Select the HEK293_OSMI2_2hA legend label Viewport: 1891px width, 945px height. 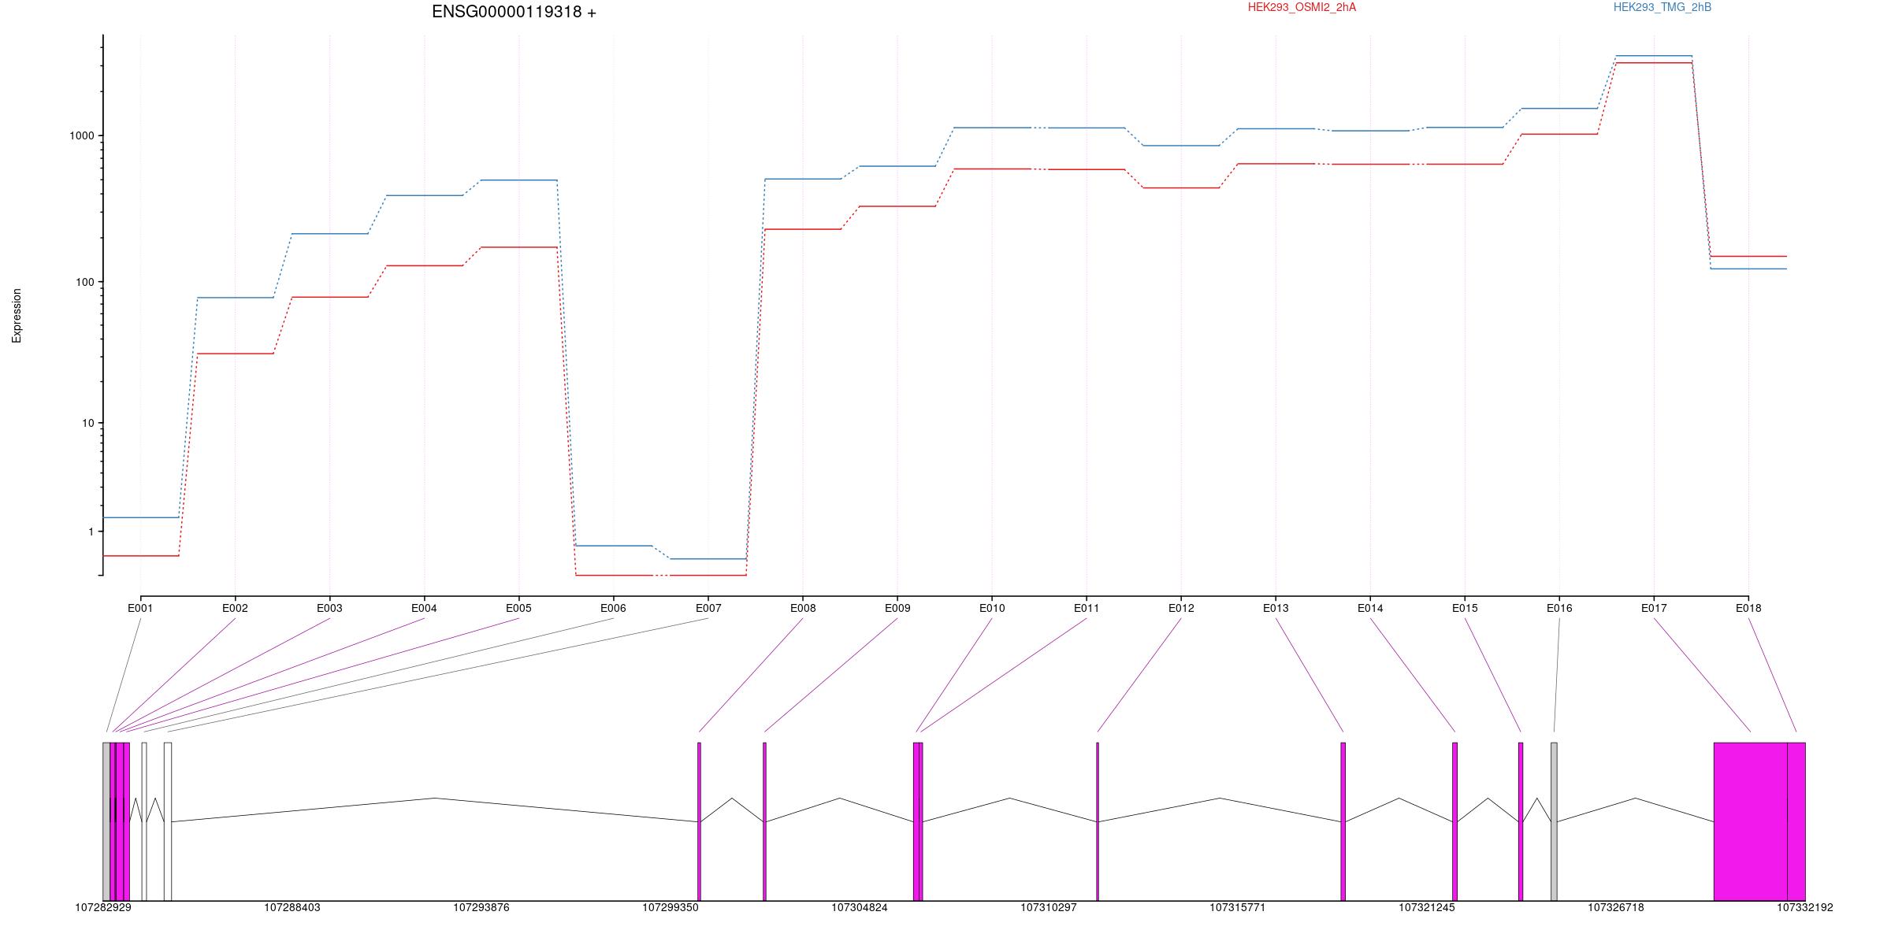coord(1302,7)
